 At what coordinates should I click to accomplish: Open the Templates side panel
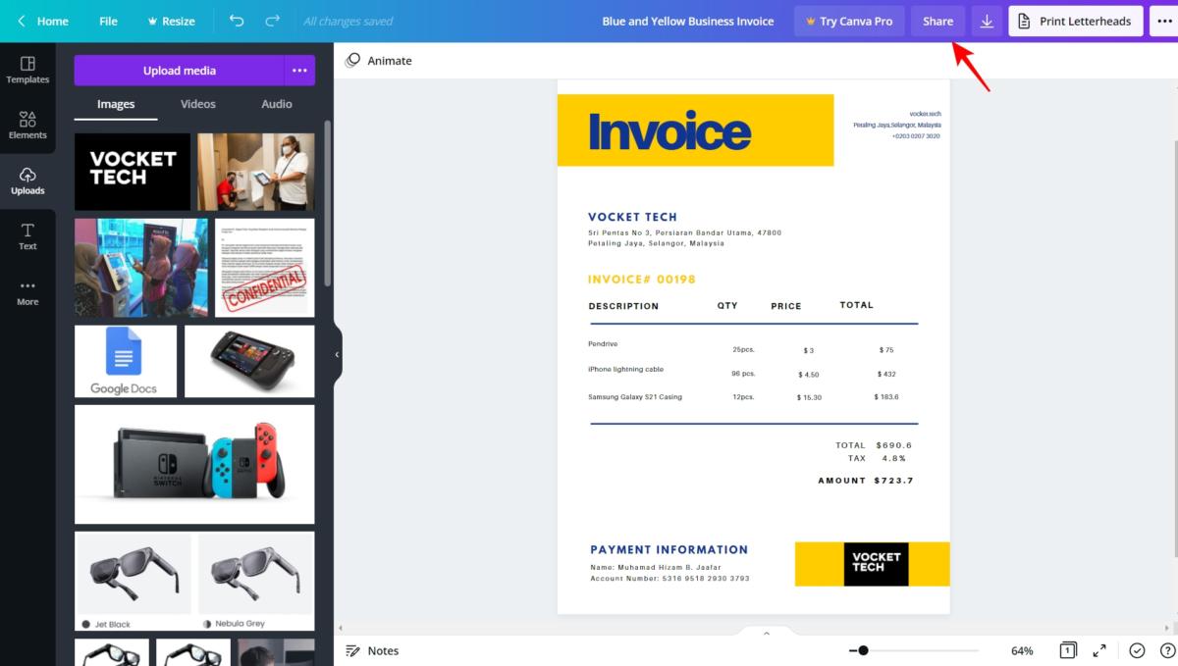pos(27,70)
